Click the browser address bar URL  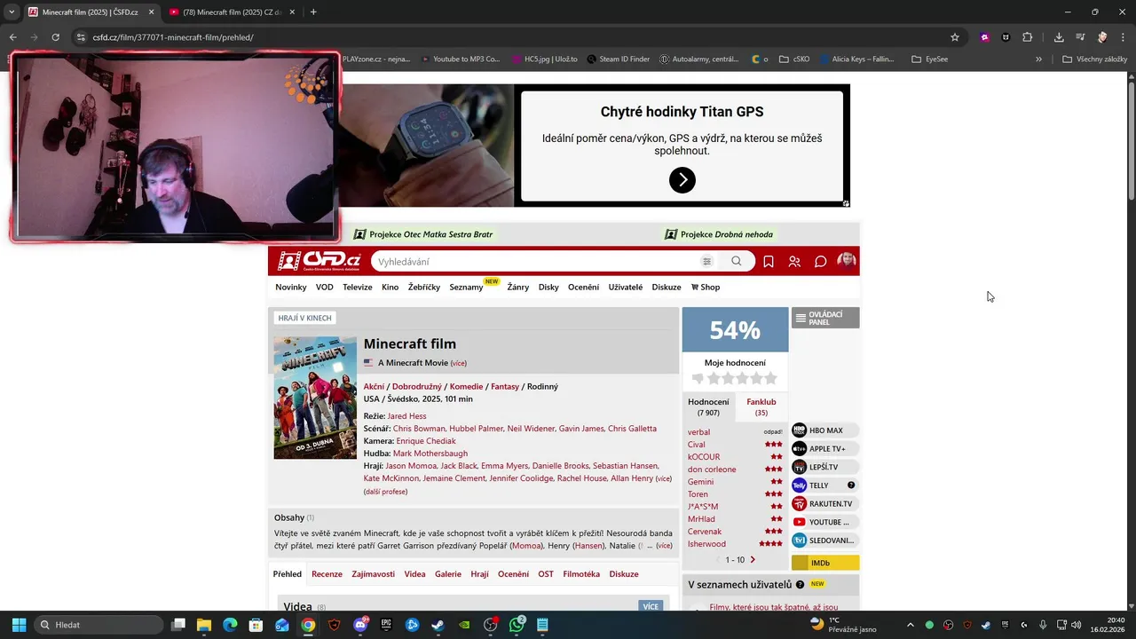pyautogui.click(x=173, y=37)
